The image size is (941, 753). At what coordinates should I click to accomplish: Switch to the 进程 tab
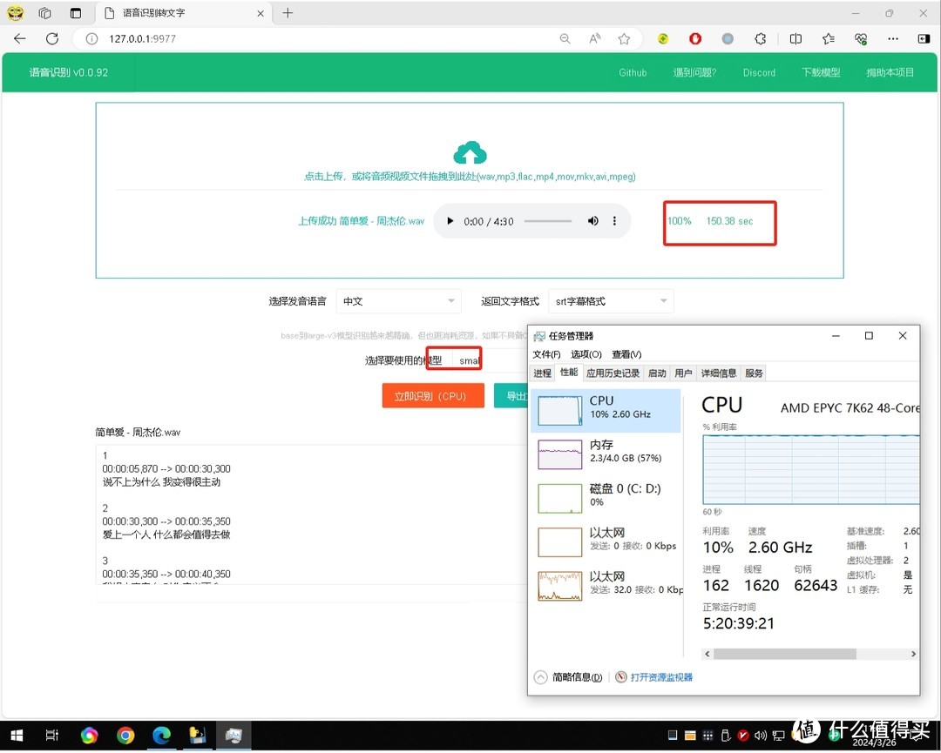(x=542, y=373)
